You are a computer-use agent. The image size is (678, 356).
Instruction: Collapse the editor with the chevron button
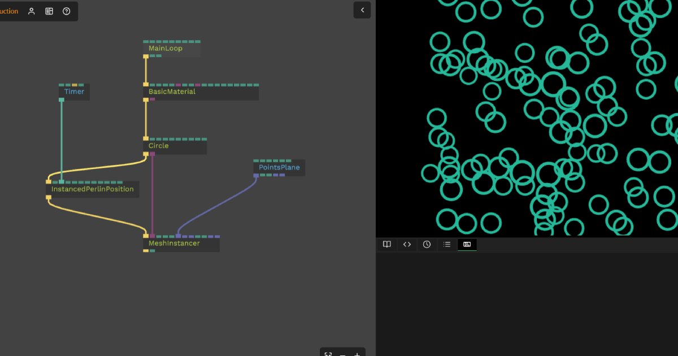pyautogui.click(x=362, y=10)
